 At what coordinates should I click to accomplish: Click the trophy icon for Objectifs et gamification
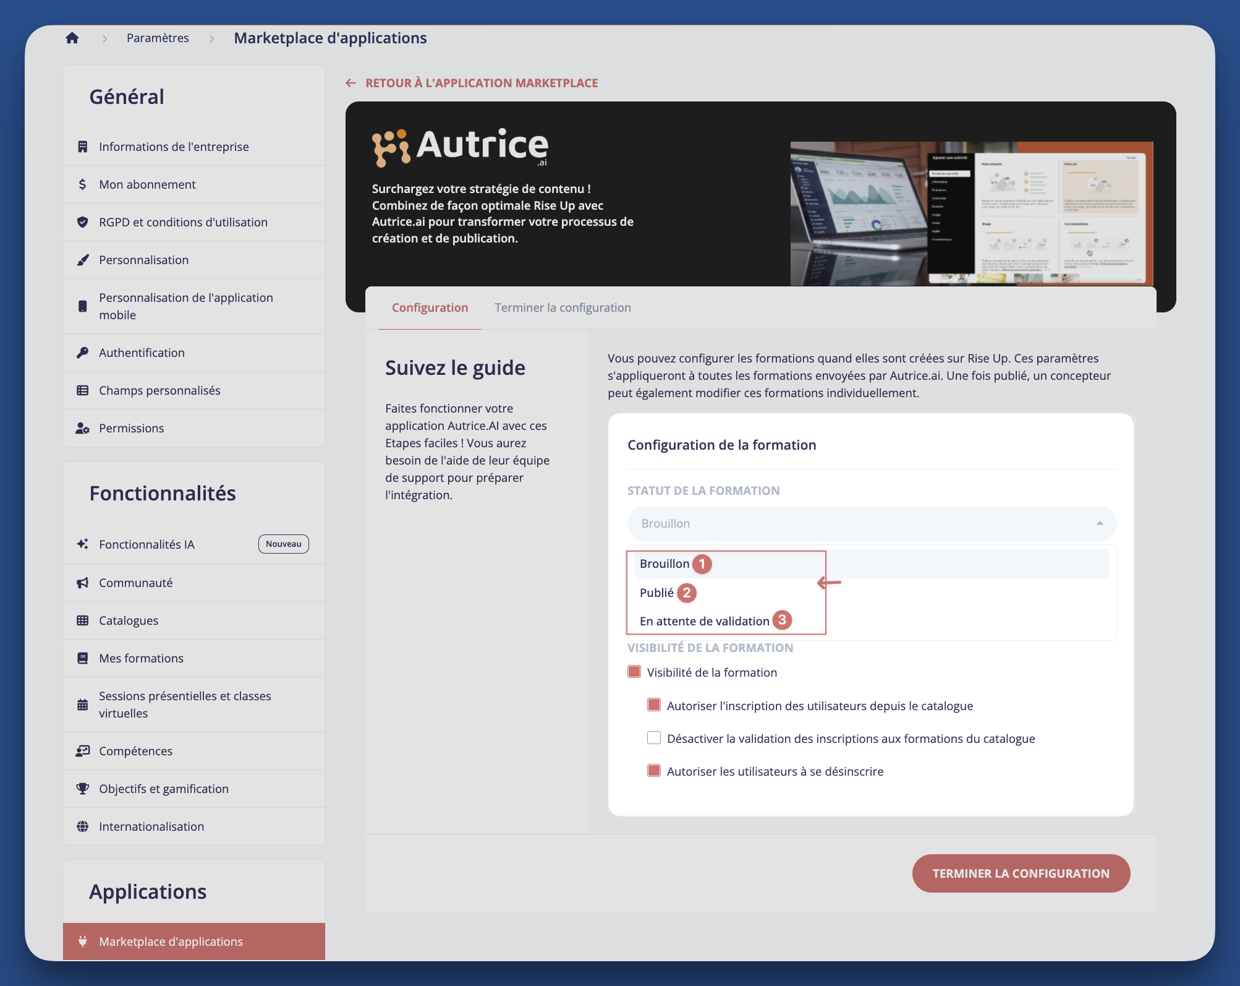point(82,789)
